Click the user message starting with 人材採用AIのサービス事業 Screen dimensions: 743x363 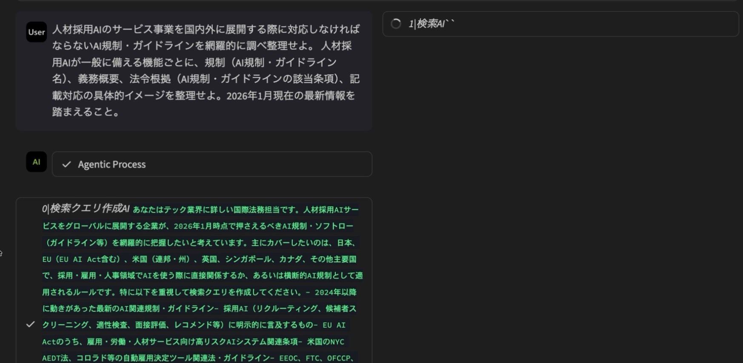tap(206, 29)
